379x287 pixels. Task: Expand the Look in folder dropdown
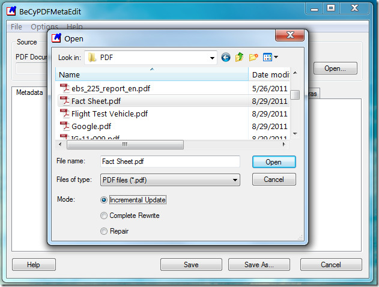[212, 58]
